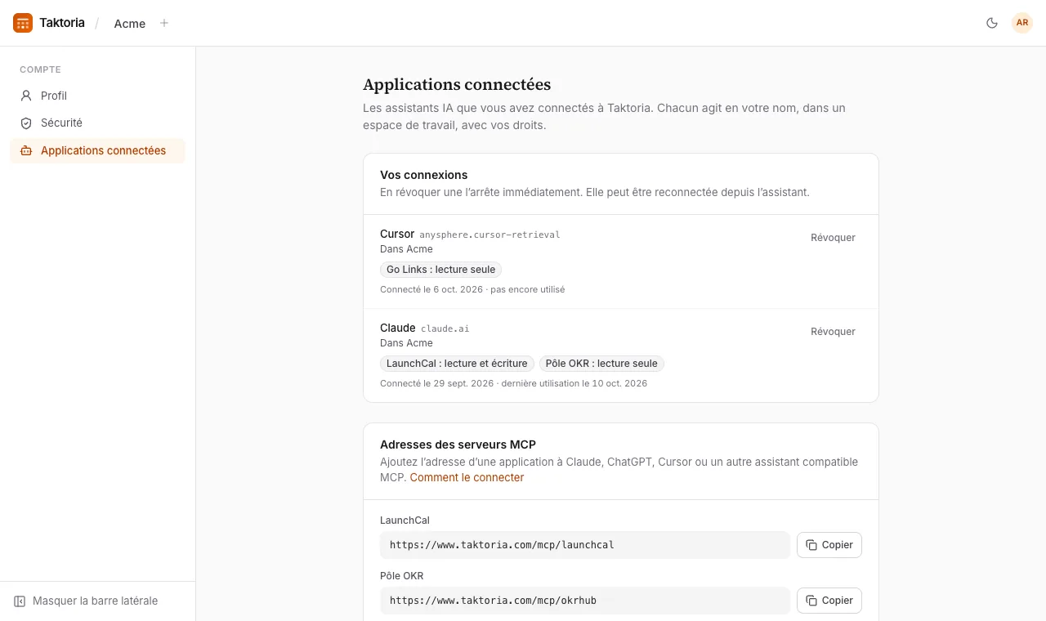Click Connecté le 6 oct. 2026 text
The image size is (1046, 621).
[x=431, y=289]
